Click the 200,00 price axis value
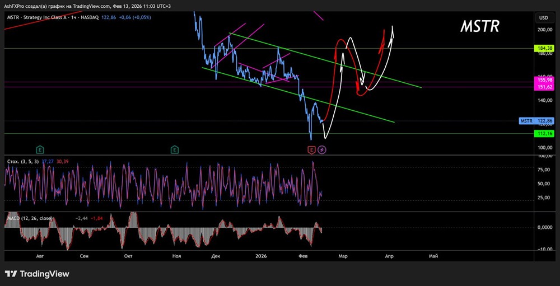Image resolution: width=560 pixels, height=286 pixels. (544, 30)
